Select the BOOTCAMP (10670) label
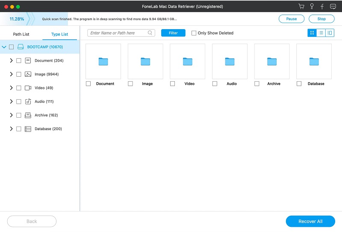Viewport: 342px width, 232px height. [45, 47]
